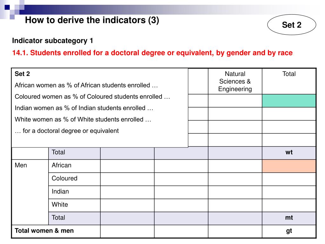
Task: Click the White row label
Action: (x=60, y=204)
